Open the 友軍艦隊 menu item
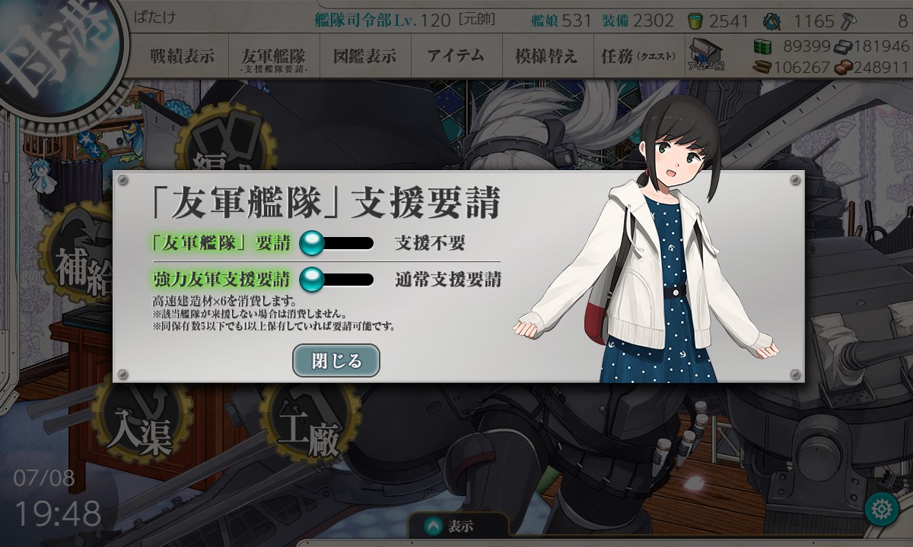 click(274, 58)
